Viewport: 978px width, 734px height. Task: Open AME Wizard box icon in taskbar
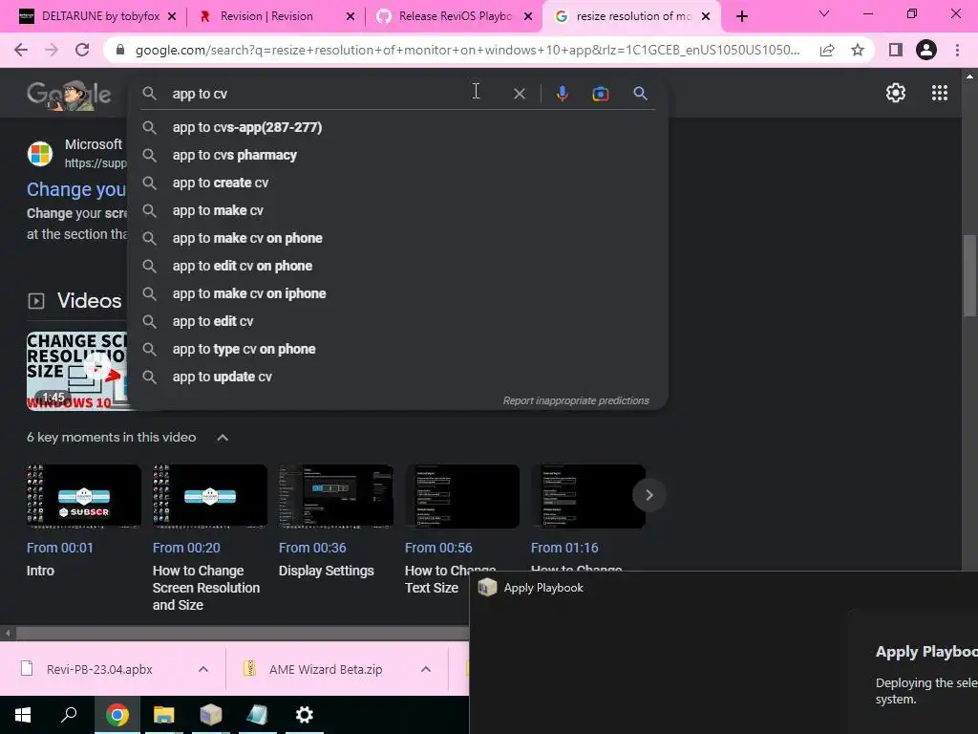211,715
